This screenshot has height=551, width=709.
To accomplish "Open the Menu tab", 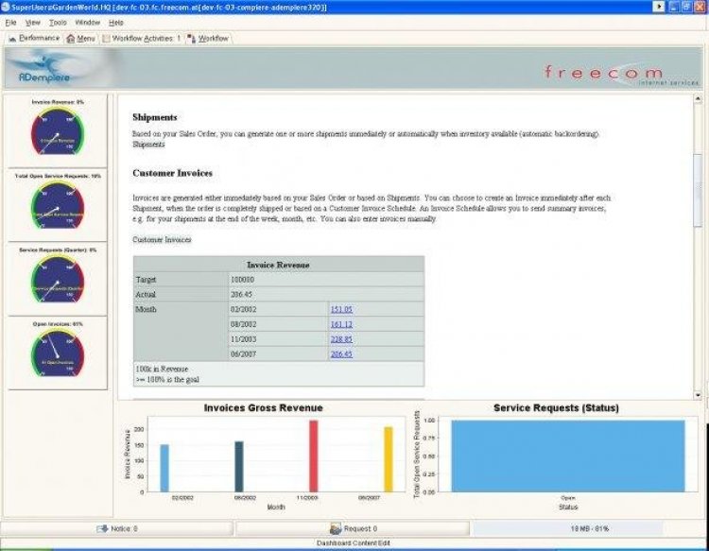I will pos(81,39).
